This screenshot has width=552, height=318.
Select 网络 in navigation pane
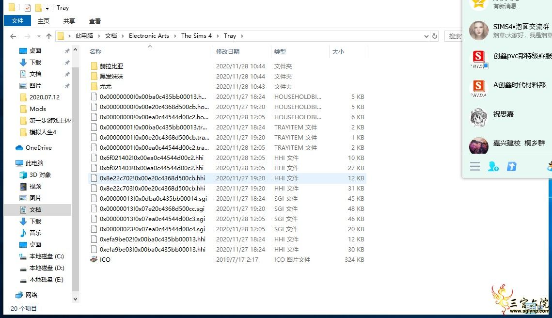pos(31,295)
